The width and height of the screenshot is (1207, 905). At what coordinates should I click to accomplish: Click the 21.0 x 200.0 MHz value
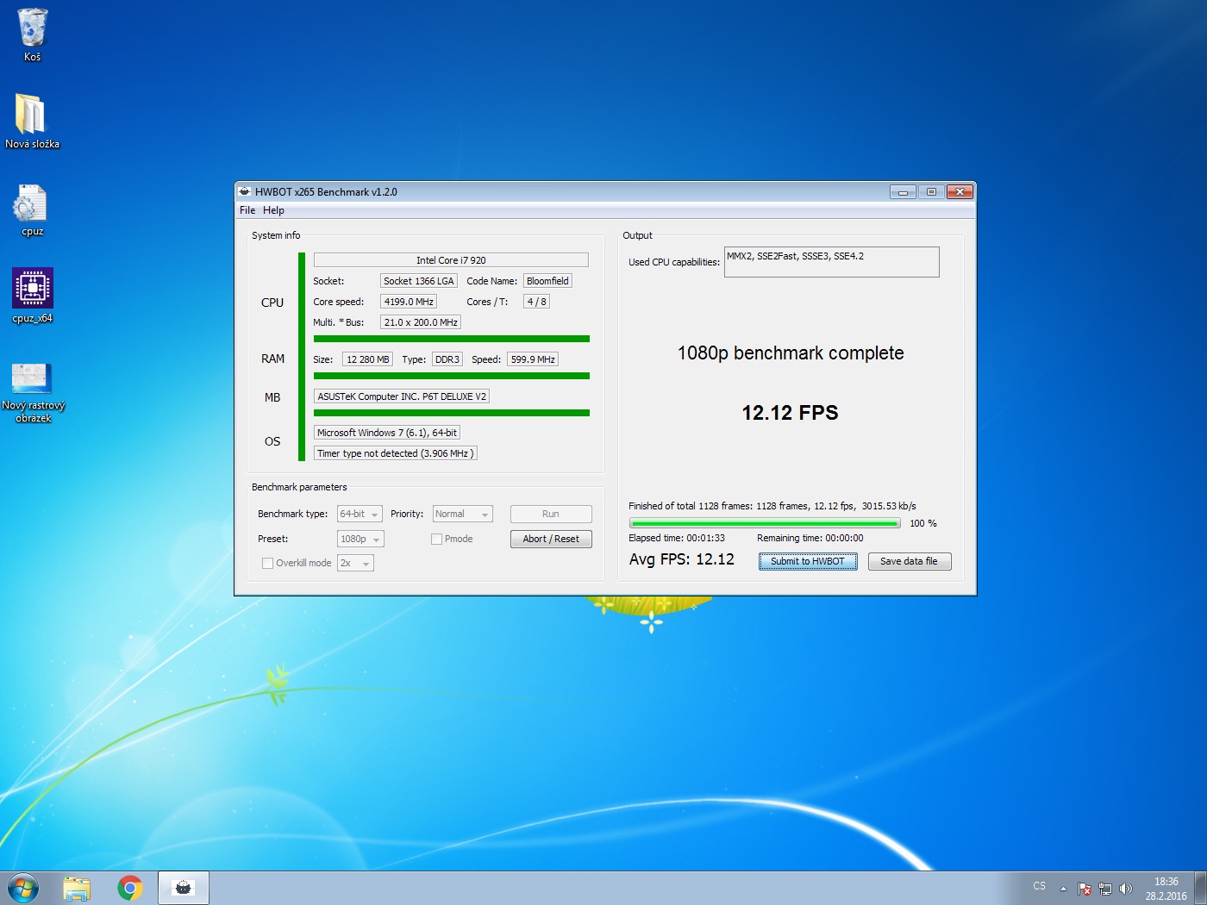click(x=421, y=322)
